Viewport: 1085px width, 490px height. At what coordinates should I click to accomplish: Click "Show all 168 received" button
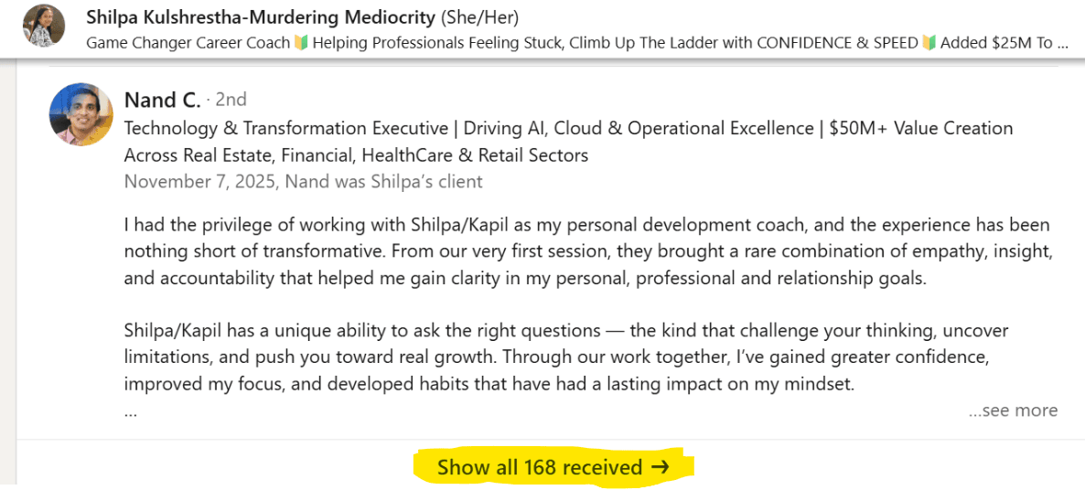point(540,468)
